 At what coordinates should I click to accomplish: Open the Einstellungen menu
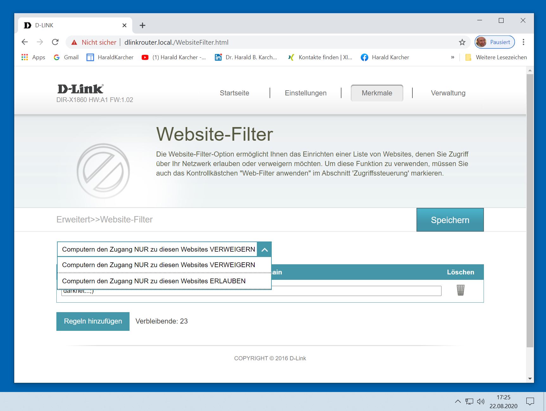click(306, 93)
